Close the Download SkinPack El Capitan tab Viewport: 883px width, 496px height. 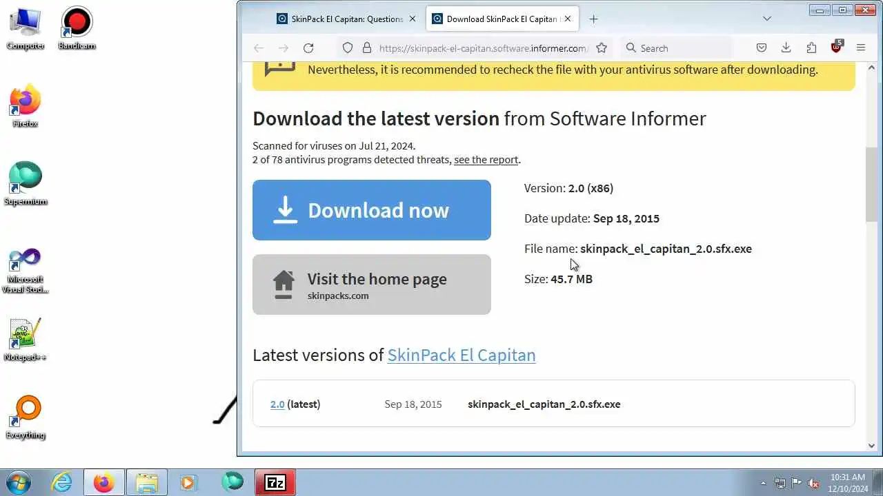pos(568,19)
